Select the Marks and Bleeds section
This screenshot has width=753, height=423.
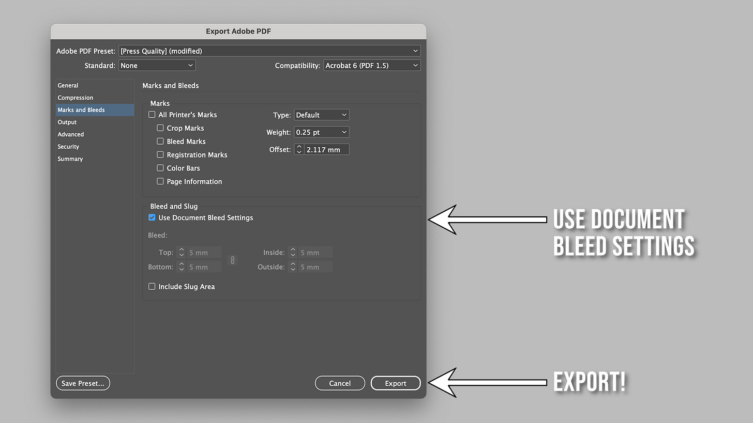95,110
